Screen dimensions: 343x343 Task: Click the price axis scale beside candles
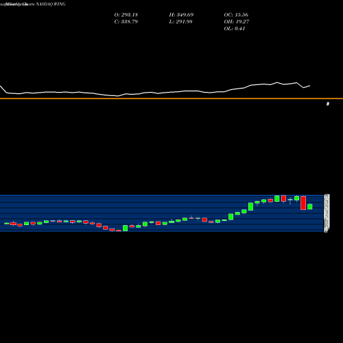point(327,213)
